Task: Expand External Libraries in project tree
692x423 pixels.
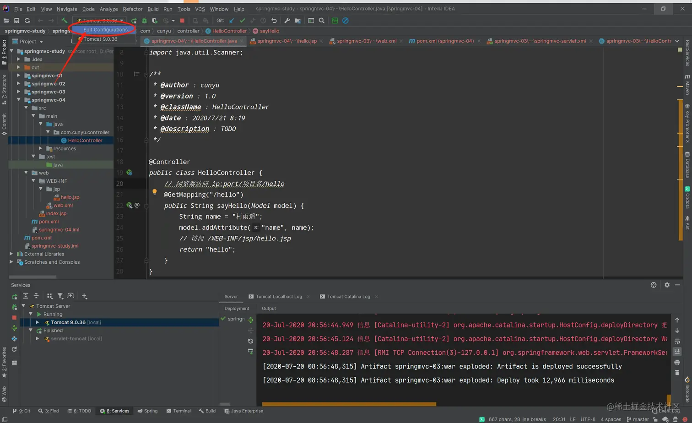Action: 11,254
